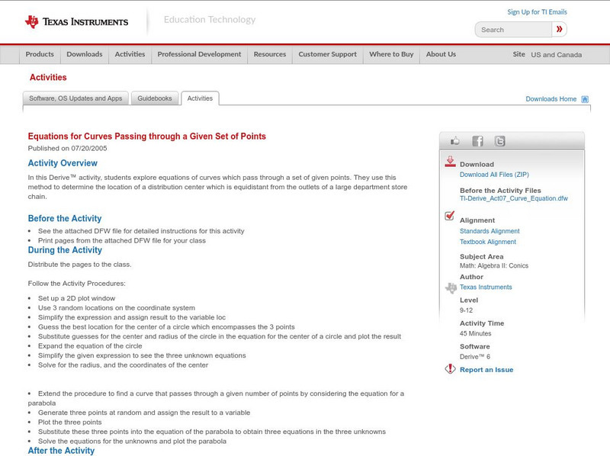Open the Site region selector

554,55
